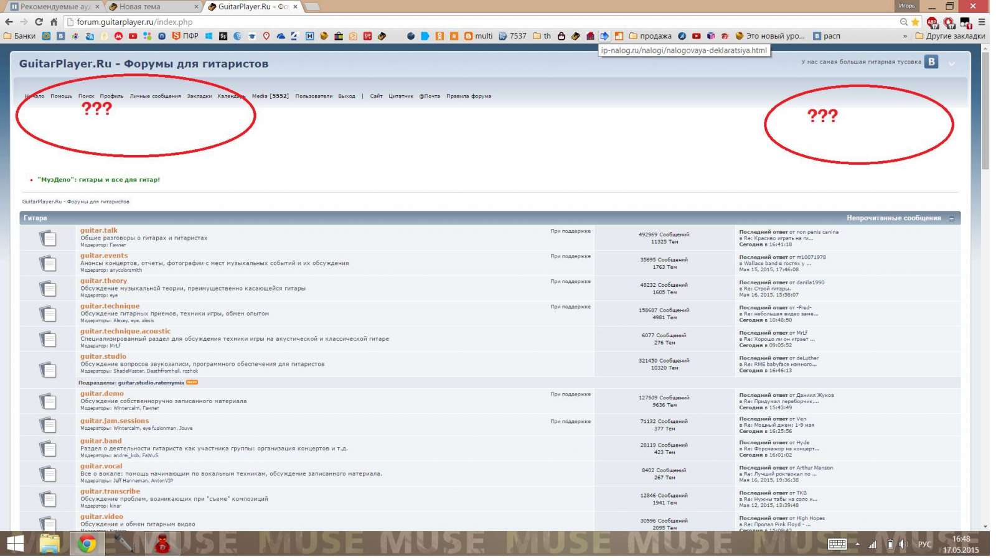Bookmark this page with the star icon
Viewport: 996px width, 558px height.
pyautogui.click(x=915, y=22)
